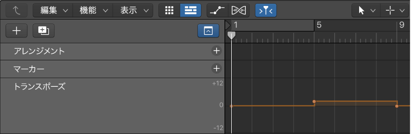Toggle the global tracks display button
This screenshot has width=411, height=134.
coord(209,31)
